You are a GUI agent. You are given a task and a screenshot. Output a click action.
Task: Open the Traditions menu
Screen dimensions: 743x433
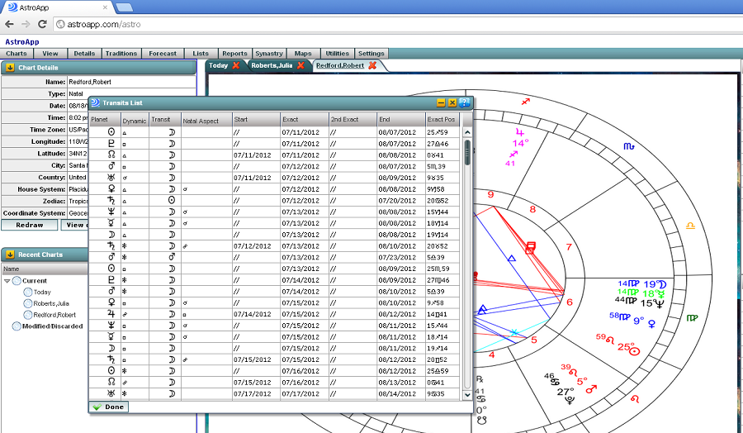pyautogui.click(x=121, y=54)
